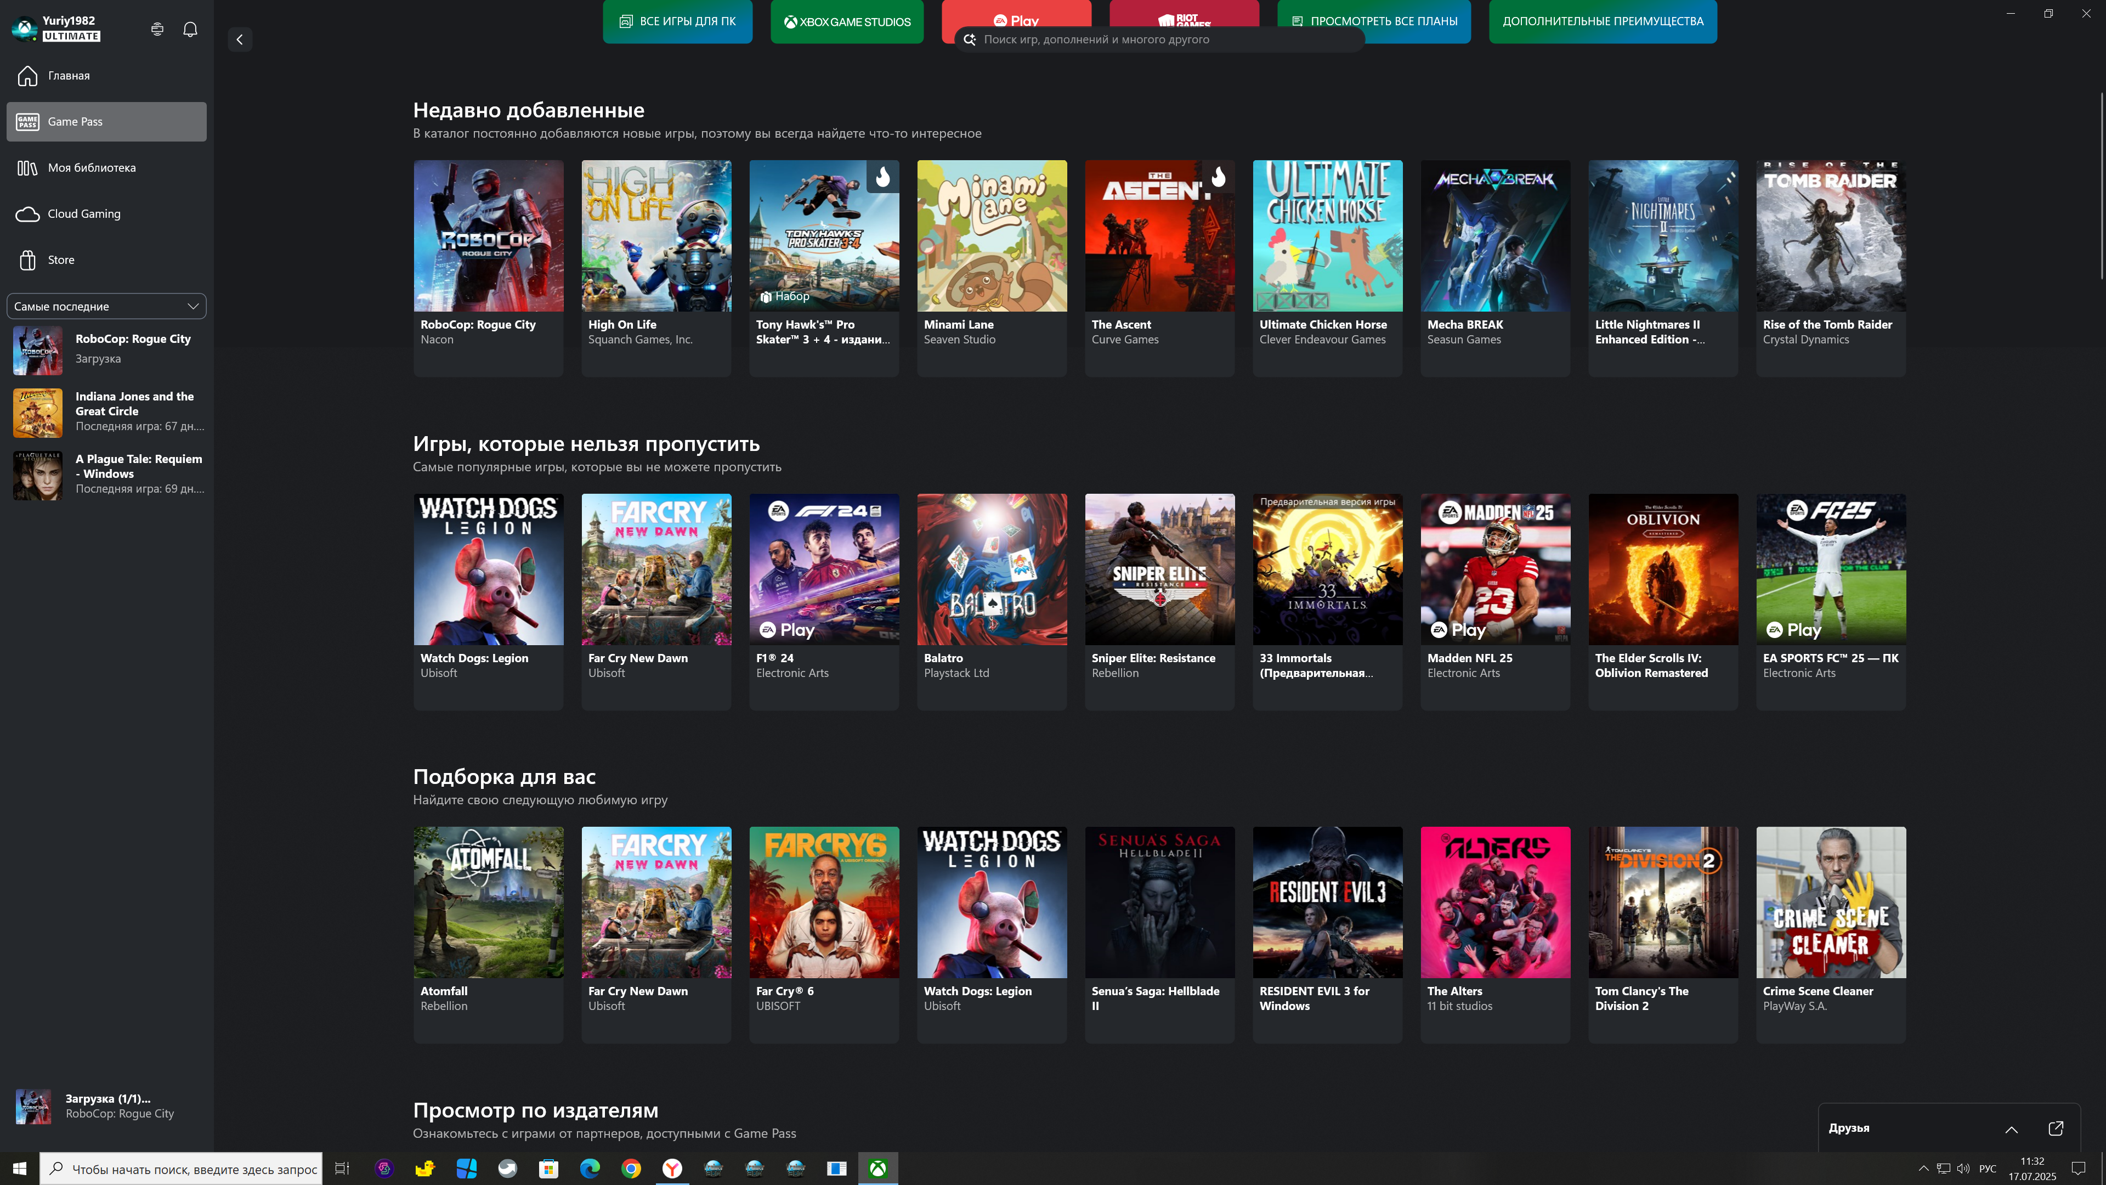Screen dimensions: 2106x1185
Task: Open ВСЕ ИГРЫ ДЛЯ ПК button
Action: (x=677, y=21)
